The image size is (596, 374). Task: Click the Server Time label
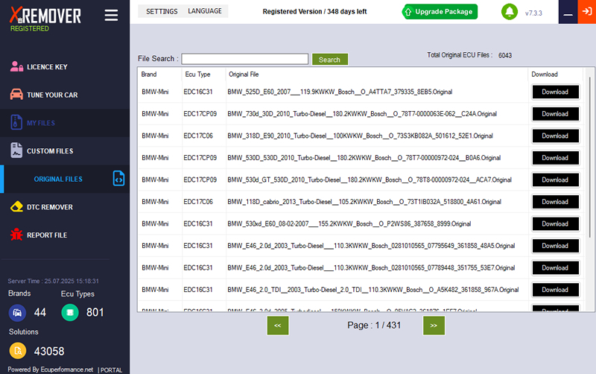53,282
